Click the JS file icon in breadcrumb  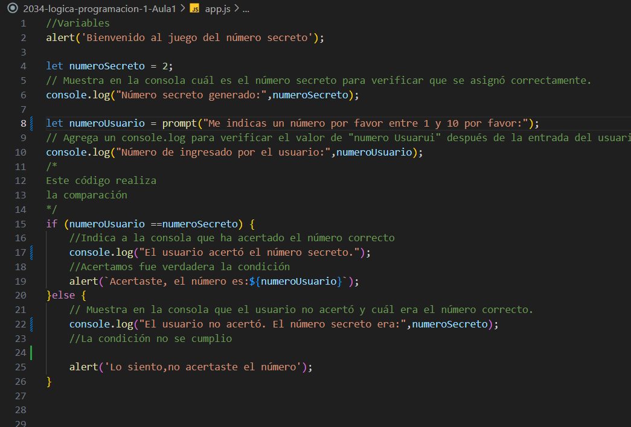(195, 8)
